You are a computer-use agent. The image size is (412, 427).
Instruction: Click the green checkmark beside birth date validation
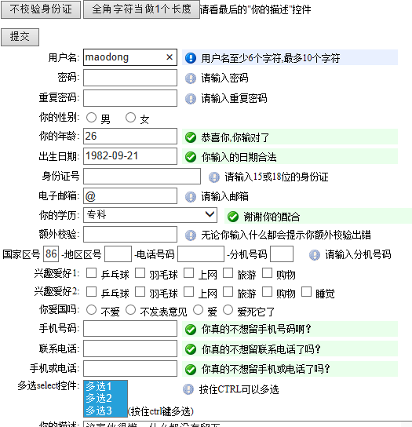click(x=191, y=157)
